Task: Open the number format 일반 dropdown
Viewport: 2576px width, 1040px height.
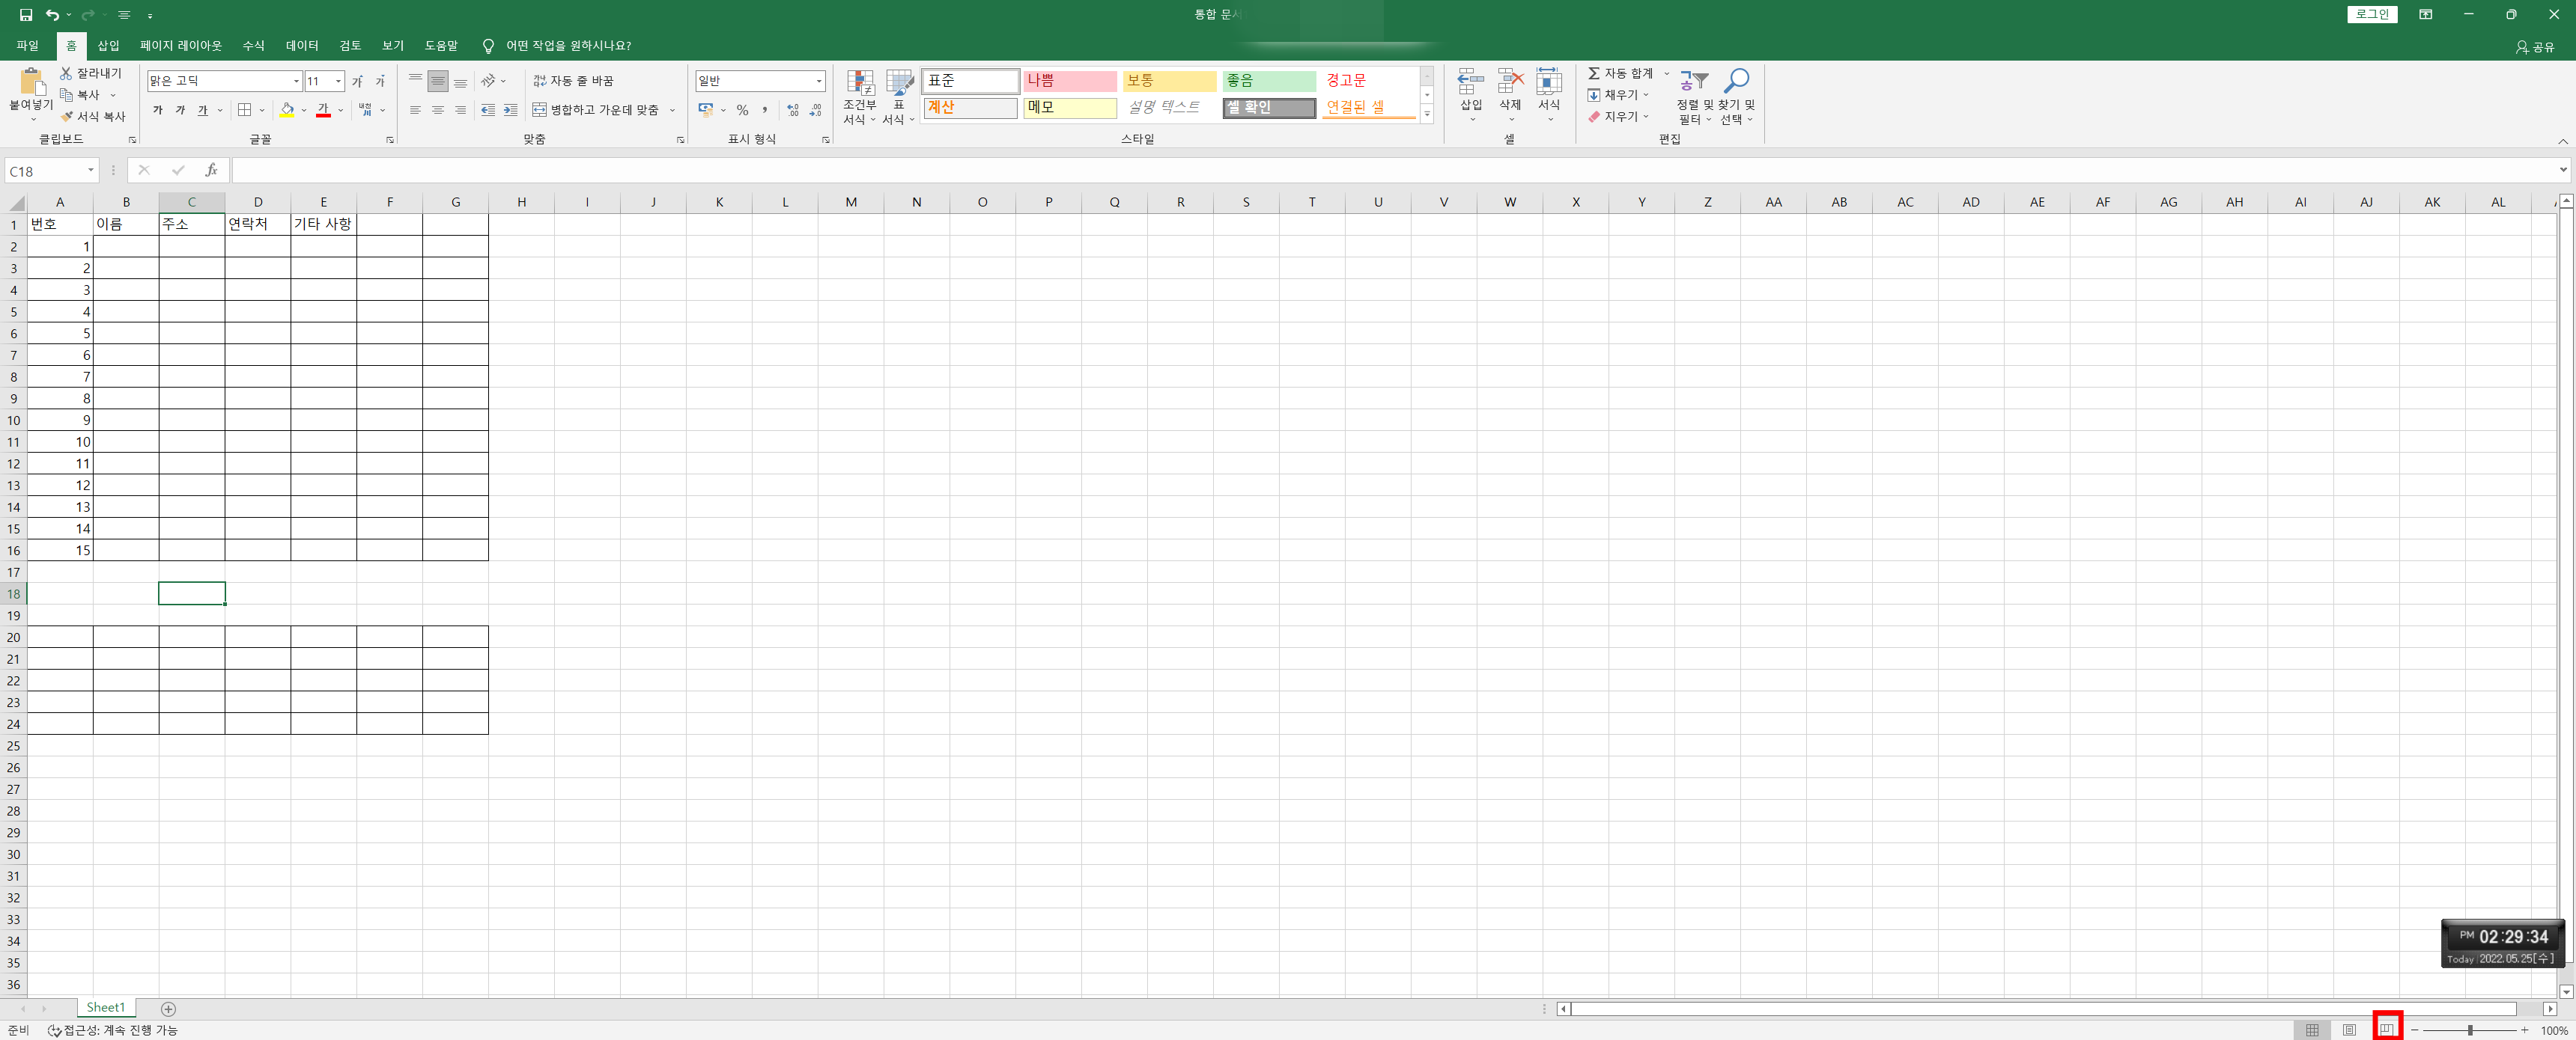Action: pyautogui.click(x=819, y=81)
